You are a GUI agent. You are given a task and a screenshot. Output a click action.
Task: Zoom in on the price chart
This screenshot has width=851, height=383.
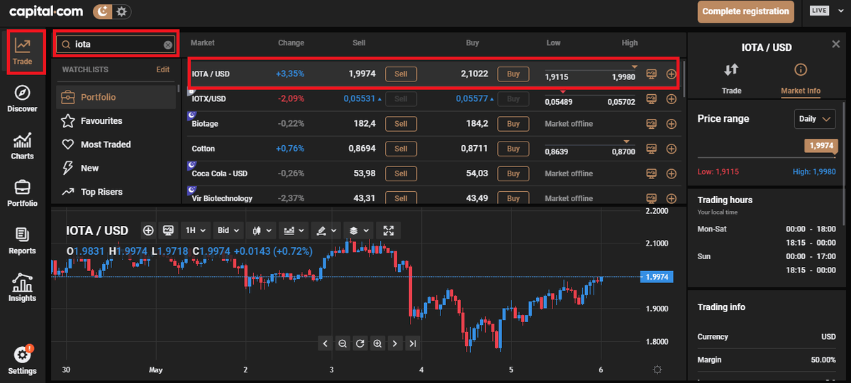point(377,343)
